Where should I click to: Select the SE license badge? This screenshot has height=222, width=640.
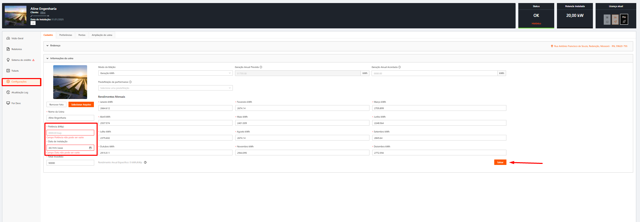pos(607,19)
